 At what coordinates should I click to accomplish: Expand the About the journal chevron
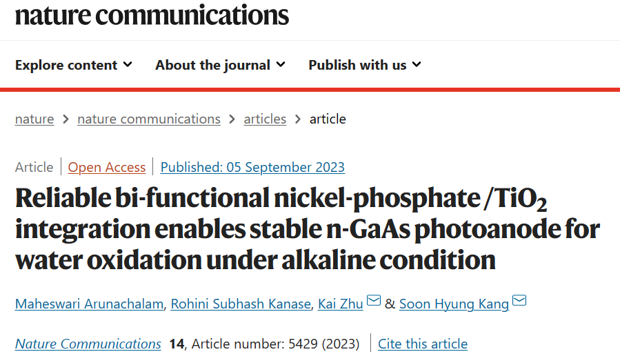coord(280,64)
